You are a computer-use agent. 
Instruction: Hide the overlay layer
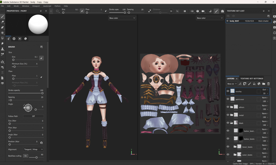[x=228, y=91]
